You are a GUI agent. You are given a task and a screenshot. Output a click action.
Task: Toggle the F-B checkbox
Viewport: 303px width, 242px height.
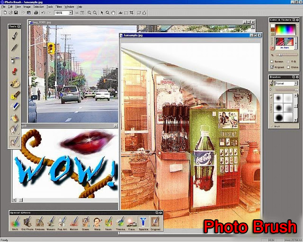point(288,61)
